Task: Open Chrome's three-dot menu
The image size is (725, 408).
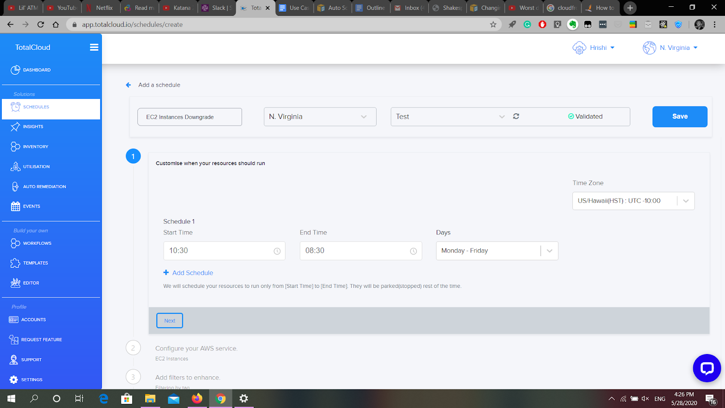Action: pos(715,24)
